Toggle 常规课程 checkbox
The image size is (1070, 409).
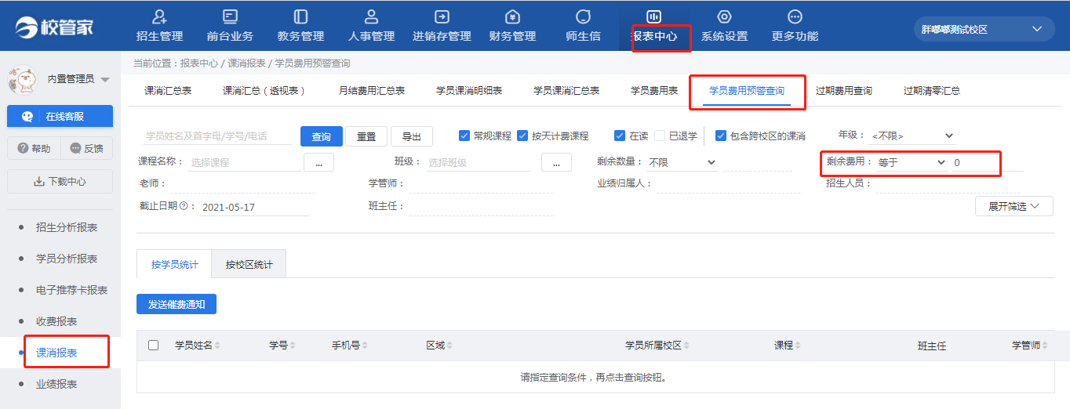464,136
